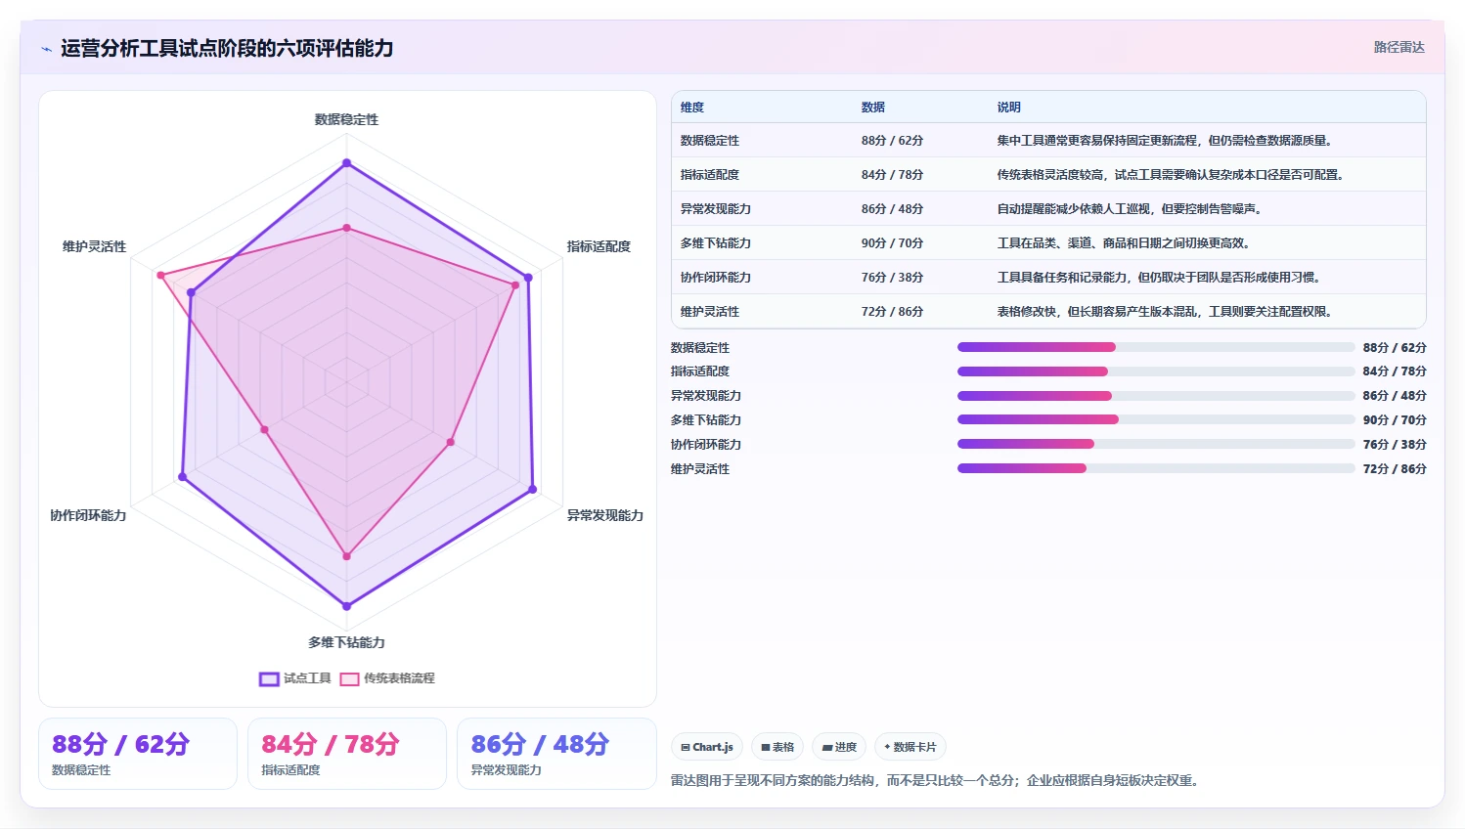Click the footer note starting with 雷达图用于
The width and height of the screenshot is (1465, 829).
pos(937,780)
